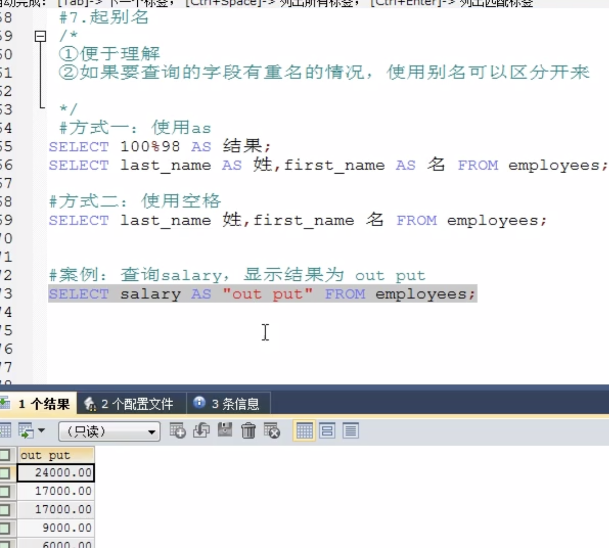Screen dimensions: 609x548
Task: Click the '①便于理解' comment line
Action: 110,54
